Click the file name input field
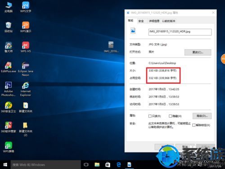The image size is (225, 169). pyautogui.click(x=180, y=32)
